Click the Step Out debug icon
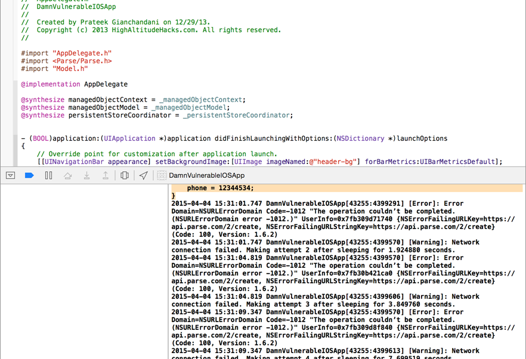The image size is (526, 359). 106,175
